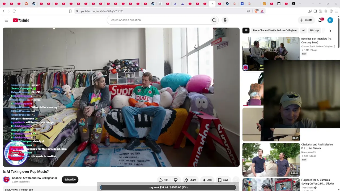Select the AI filter chip
The image size is (340, 191).
pyautogui.click(x=303, y=31)
